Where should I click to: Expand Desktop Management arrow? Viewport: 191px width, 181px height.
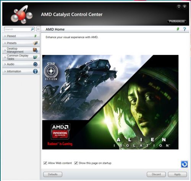(5, 50)
